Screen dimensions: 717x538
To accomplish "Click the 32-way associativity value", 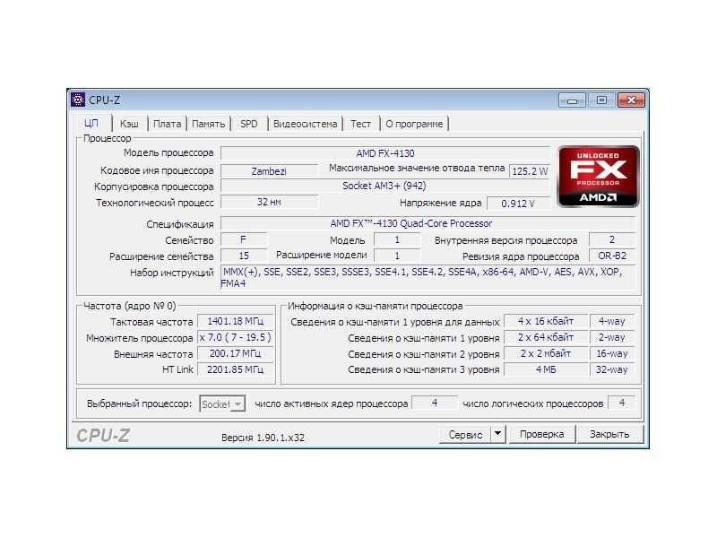I will pos(612,369).
